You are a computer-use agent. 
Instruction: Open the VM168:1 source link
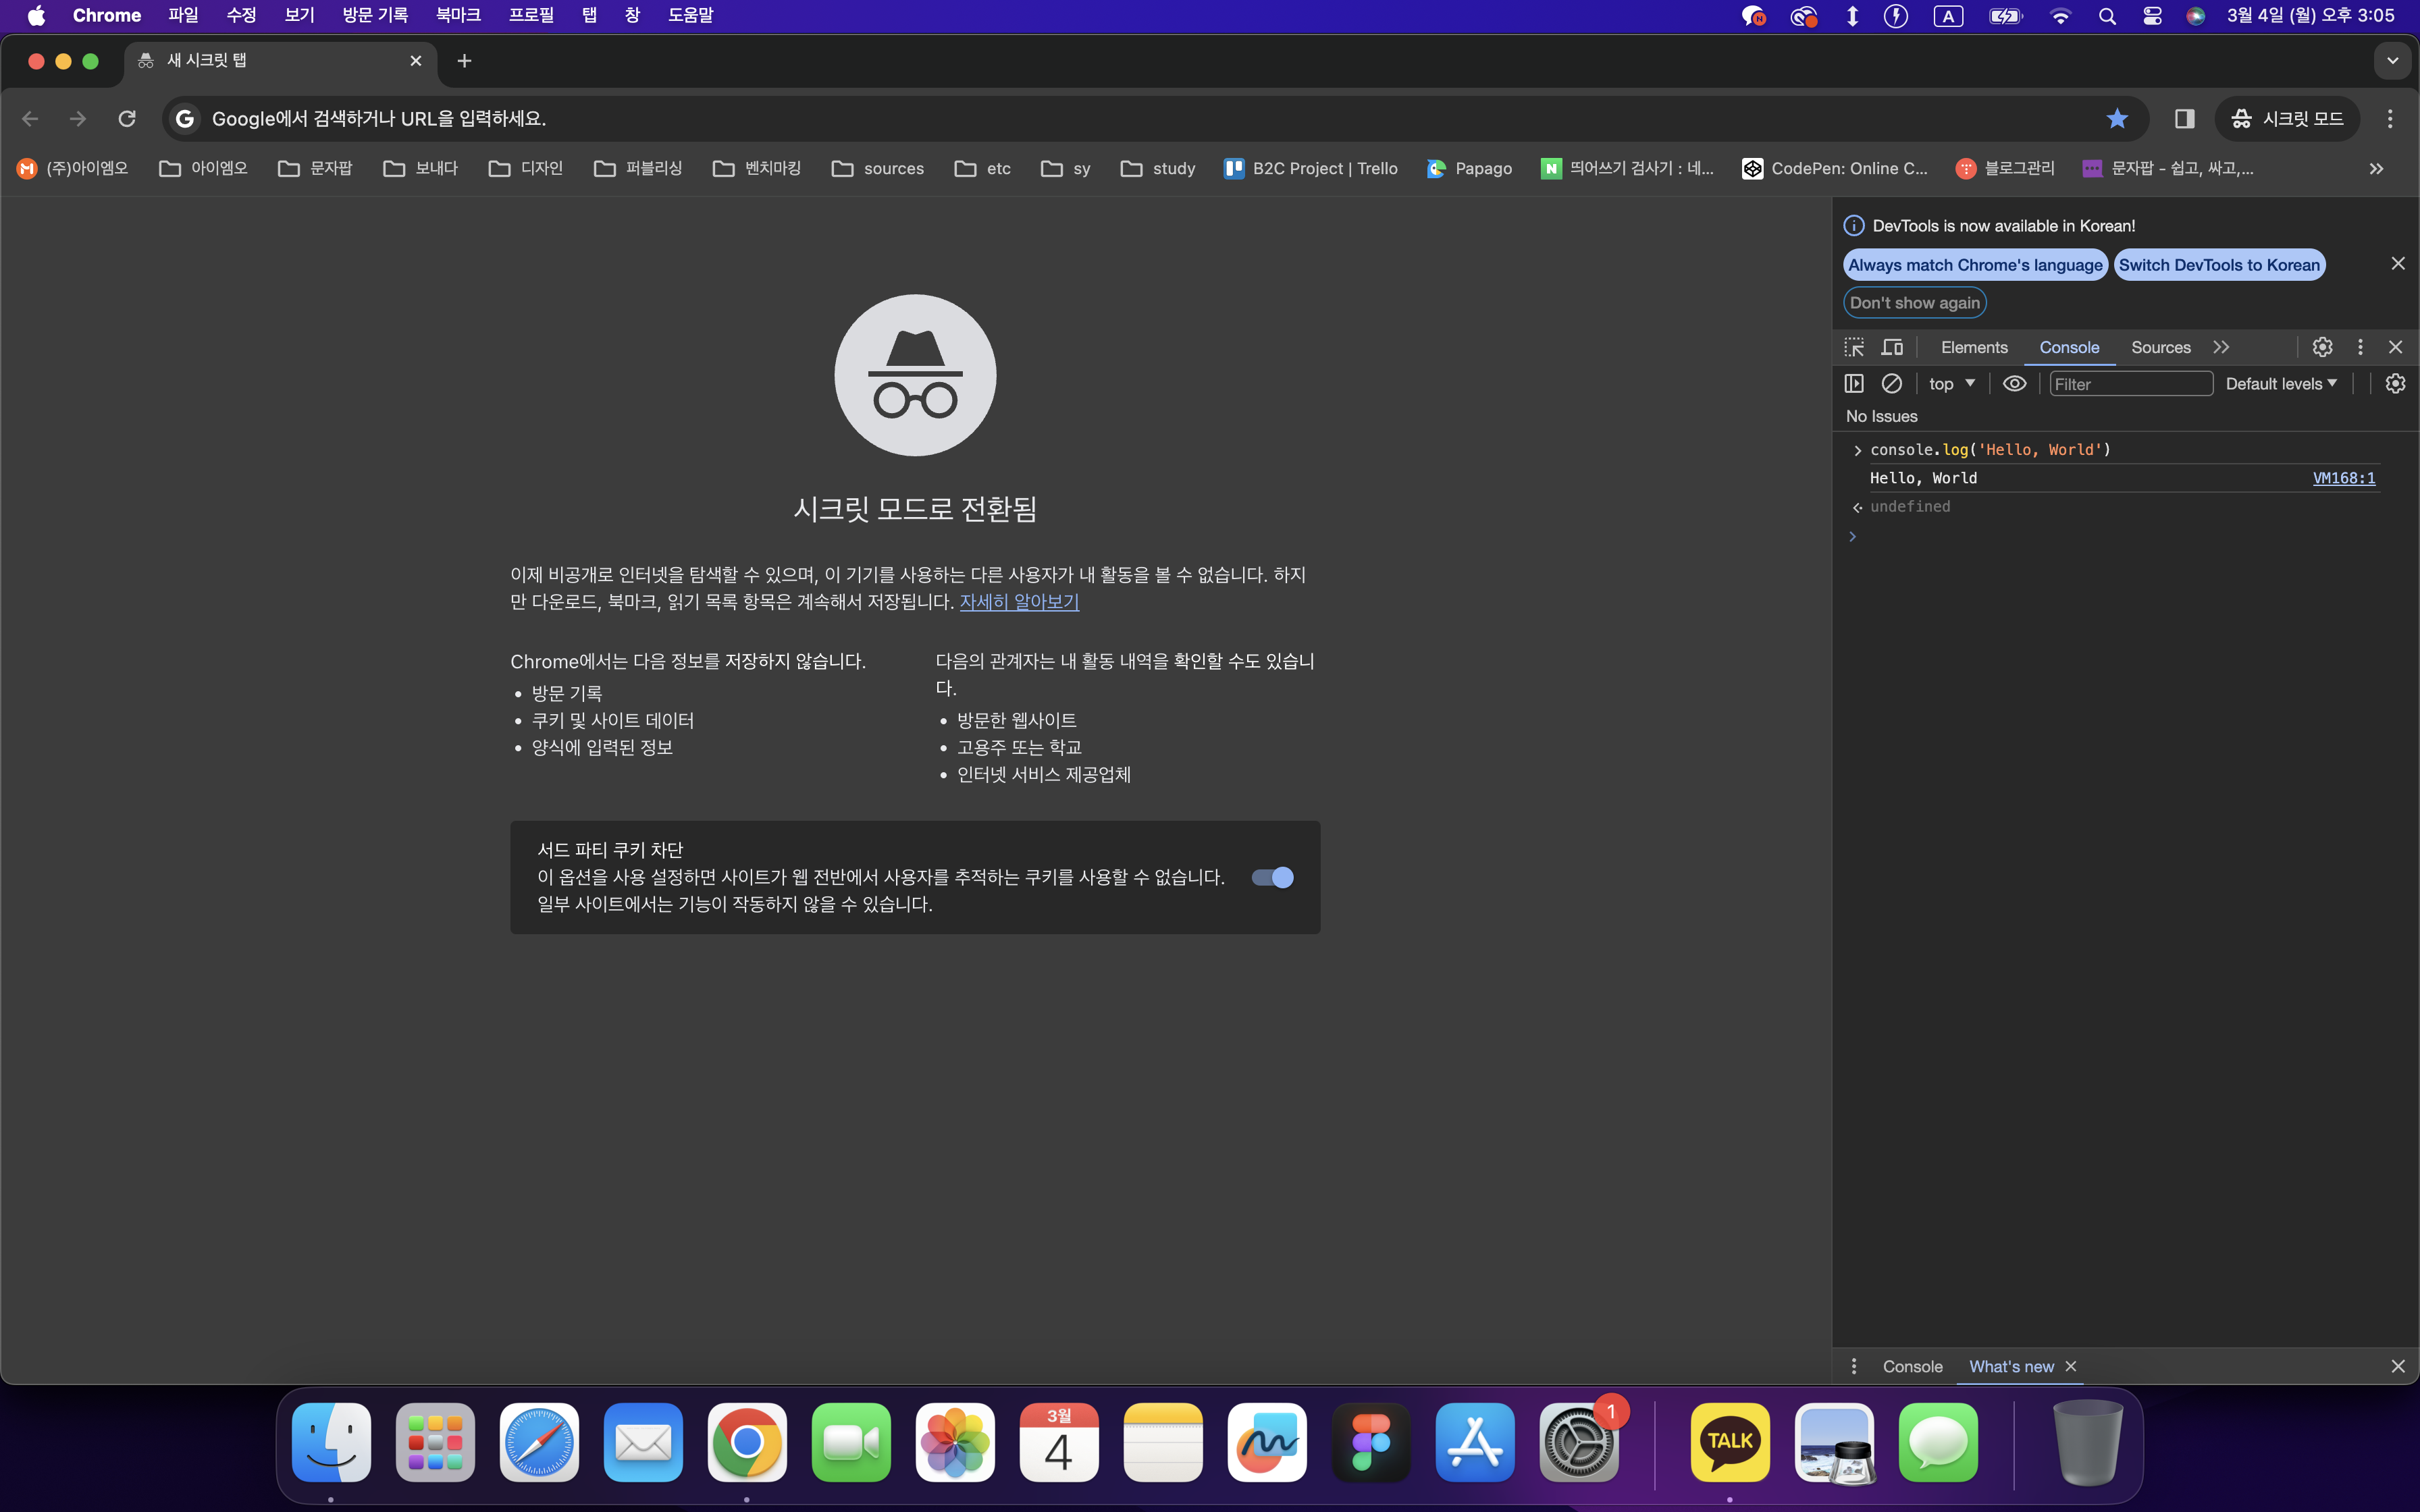2343,478
